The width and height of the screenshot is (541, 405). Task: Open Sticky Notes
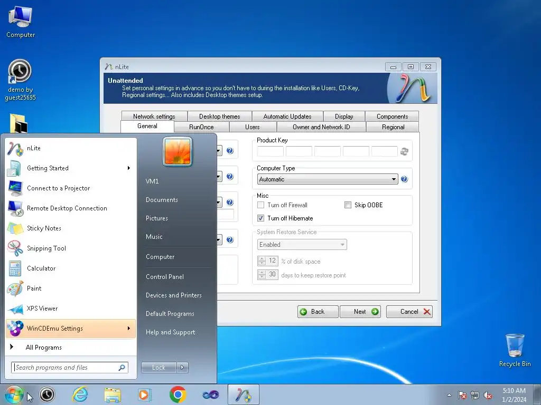point(71,228)
